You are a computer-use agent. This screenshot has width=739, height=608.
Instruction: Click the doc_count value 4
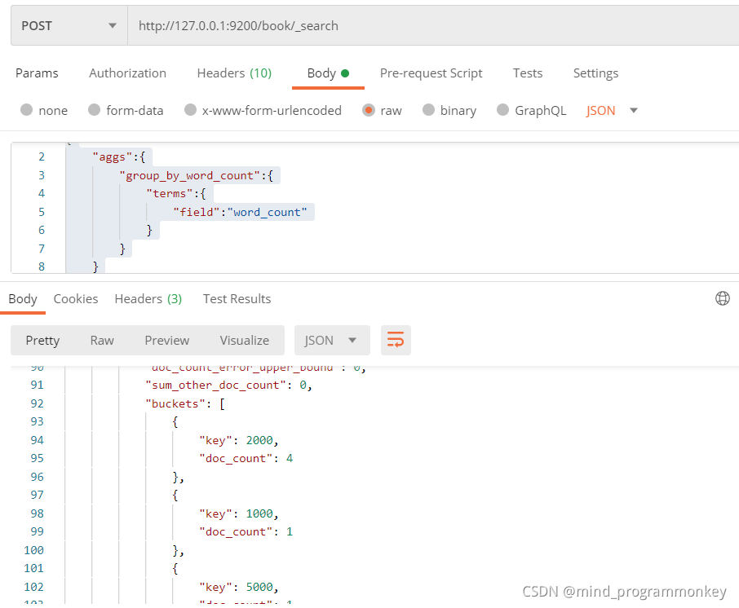point(290,458)
